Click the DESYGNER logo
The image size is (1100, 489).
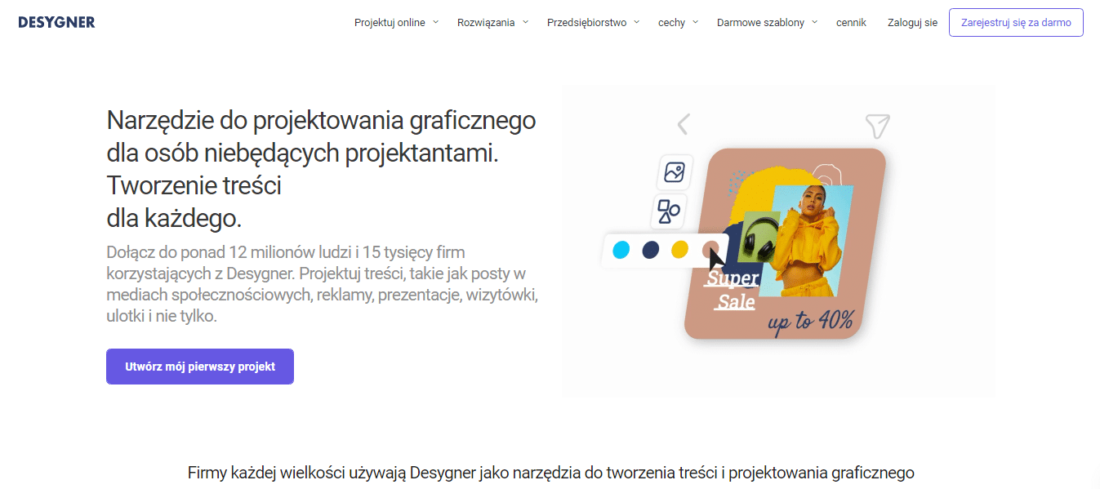(x=56, y=22)
